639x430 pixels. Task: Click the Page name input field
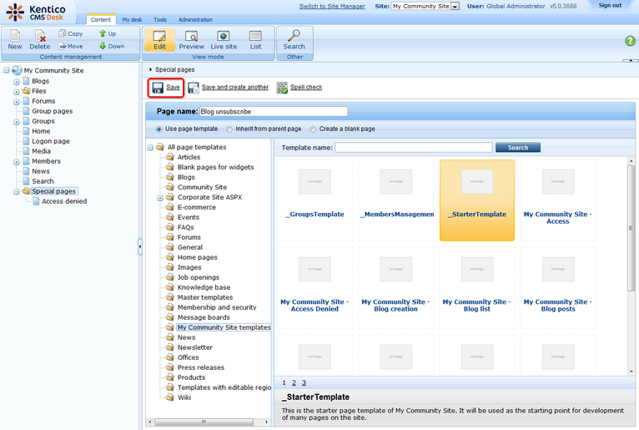click(274, 111)
